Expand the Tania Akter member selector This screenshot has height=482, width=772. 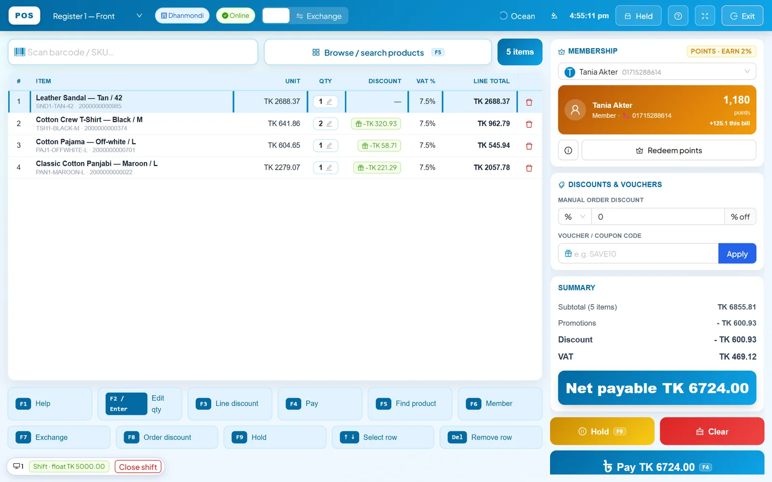pos(657,72)
